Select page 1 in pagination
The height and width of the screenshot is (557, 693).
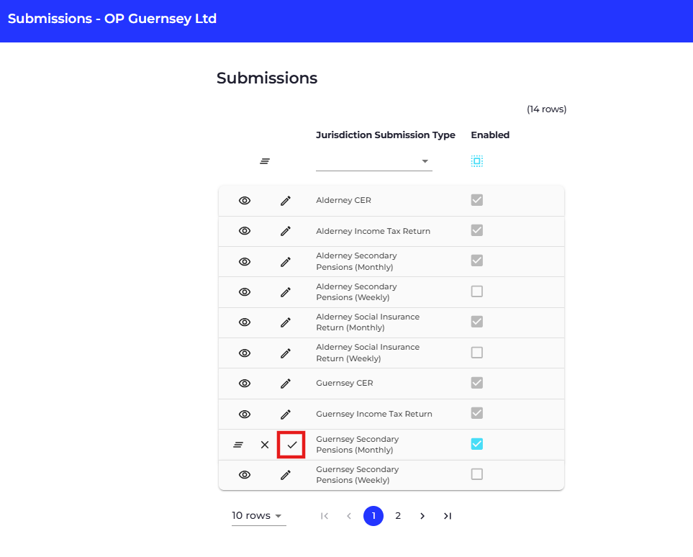(x=373, y=516)
